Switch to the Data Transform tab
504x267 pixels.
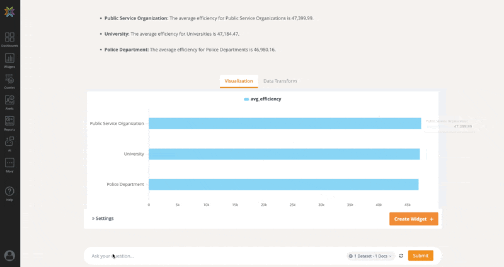click(x=280, y=81)
